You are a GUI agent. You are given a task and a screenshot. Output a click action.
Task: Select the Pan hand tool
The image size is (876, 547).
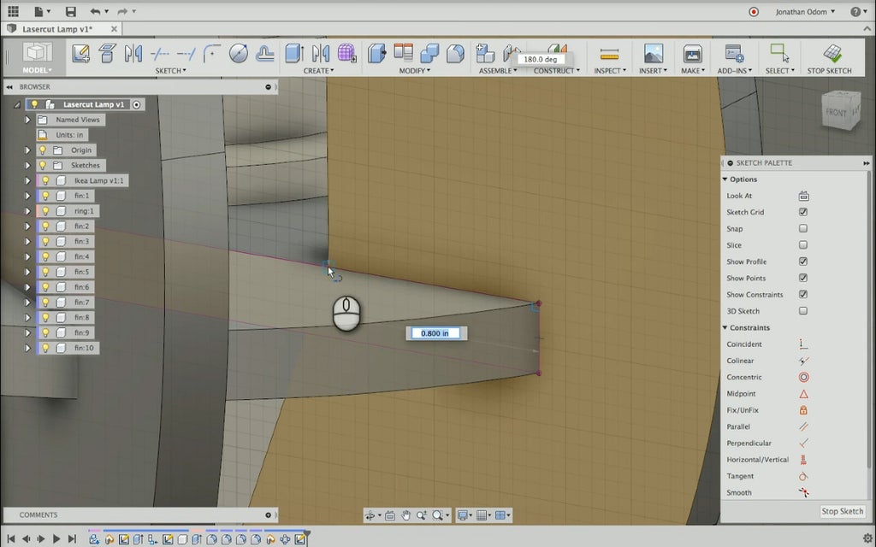tap(406, 515)
